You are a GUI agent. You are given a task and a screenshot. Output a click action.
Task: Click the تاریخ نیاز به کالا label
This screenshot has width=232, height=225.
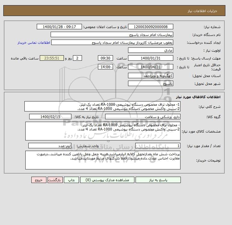(86, 117)
